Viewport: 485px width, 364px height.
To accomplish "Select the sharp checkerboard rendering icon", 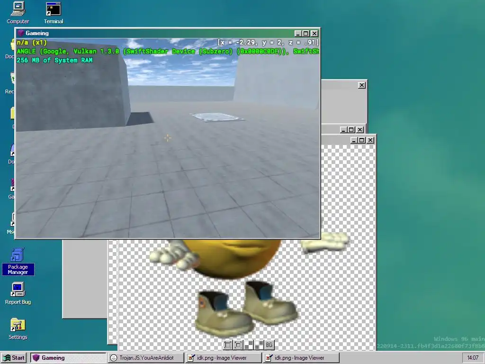I will pos(249,345).
